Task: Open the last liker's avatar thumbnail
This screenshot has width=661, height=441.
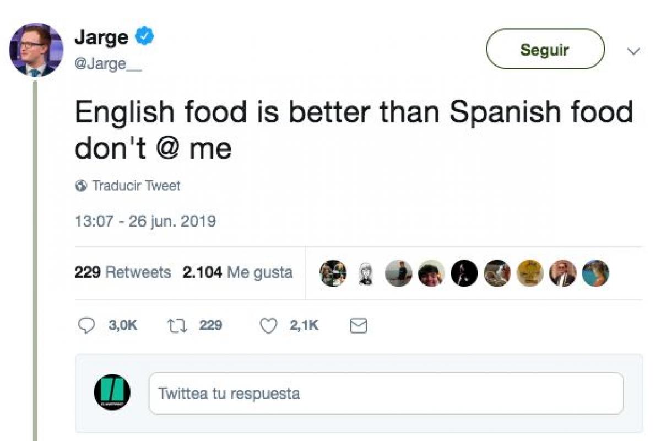Action: click(x=595, y=273)
